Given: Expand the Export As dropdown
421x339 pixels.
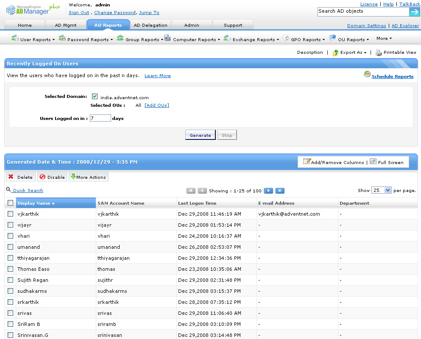Looking at the screenshot, I should pyautogui.click(x=350, y=53).
